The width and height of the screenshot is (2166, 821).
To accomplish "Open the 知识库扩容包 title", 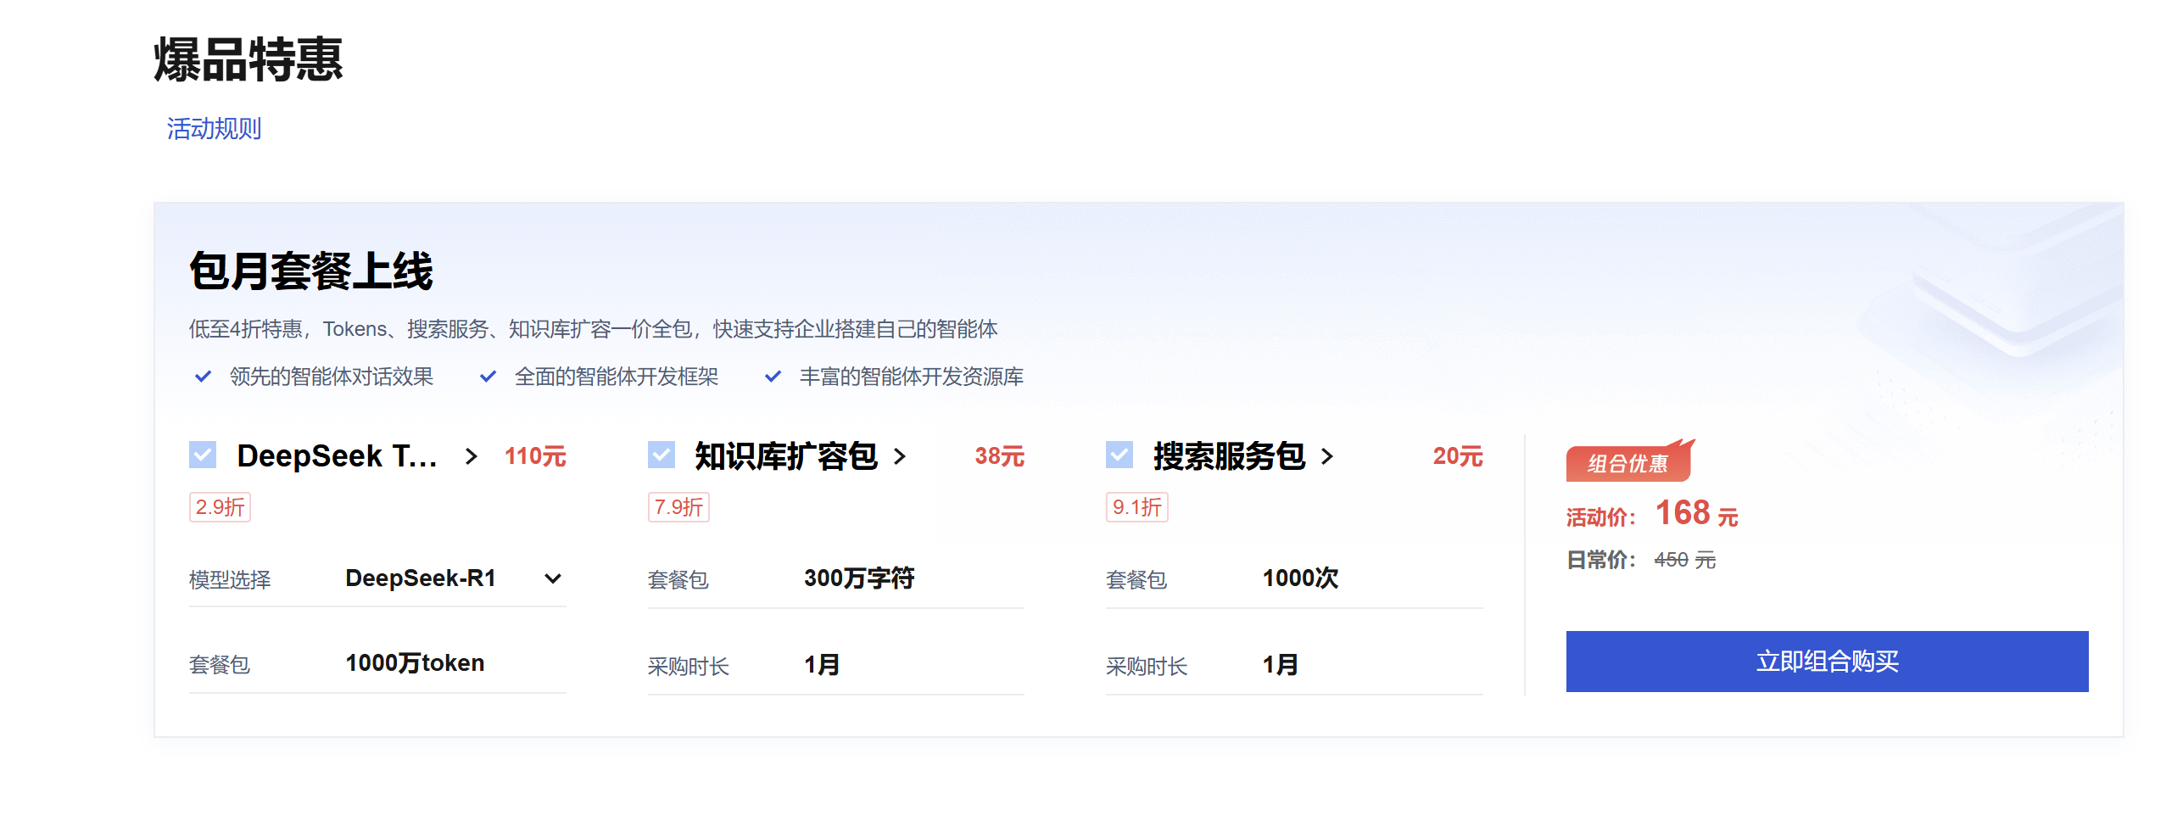I will click(x=786, y=456).
